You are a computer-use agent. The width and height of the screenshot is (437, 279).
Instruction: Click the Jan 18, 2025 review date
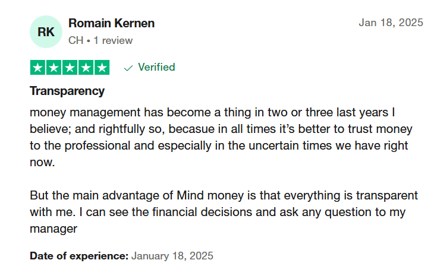[391, 23]
